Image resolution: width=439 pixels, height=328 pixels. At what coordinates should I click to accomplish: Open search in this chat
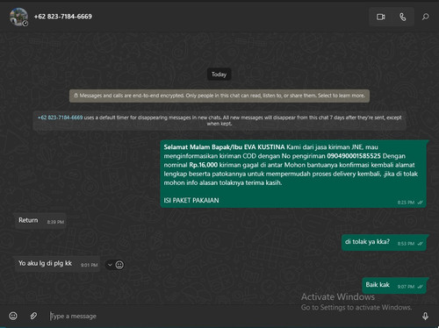pos(426,17)
